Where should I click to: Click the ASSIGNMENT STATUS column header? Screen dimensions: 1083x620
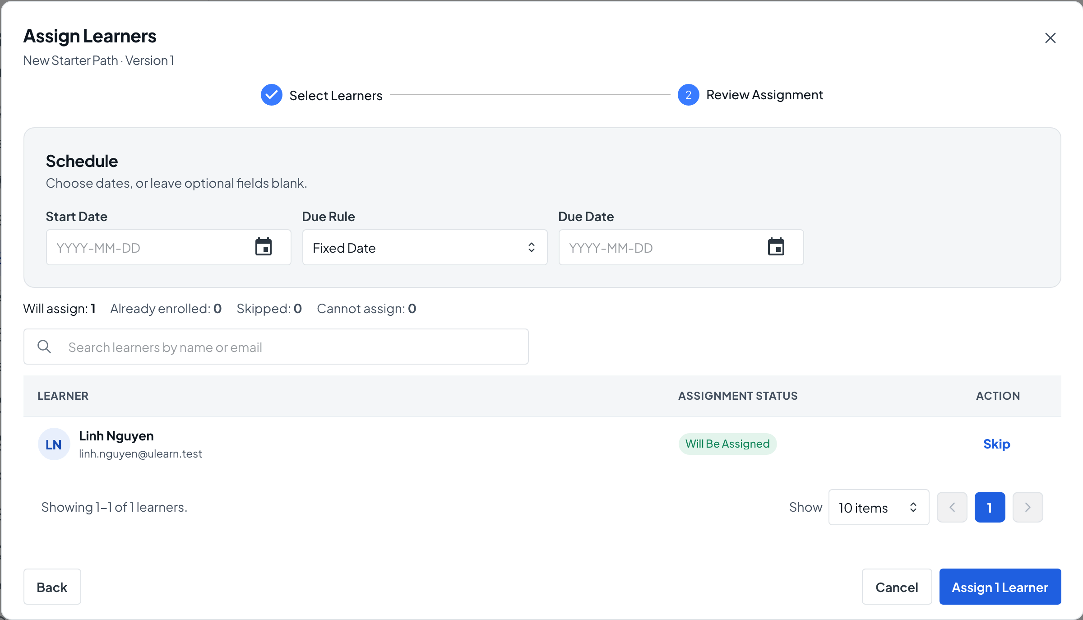738,396
